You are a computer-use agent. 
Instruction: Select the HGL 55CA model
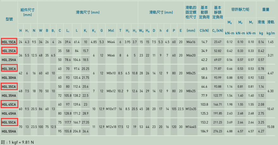tap(9, 122)
